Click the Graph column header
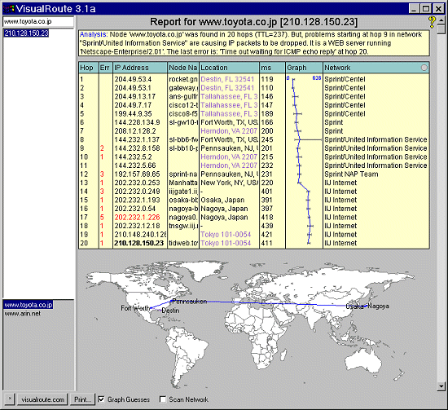448x410 pixels. point(304,68)
